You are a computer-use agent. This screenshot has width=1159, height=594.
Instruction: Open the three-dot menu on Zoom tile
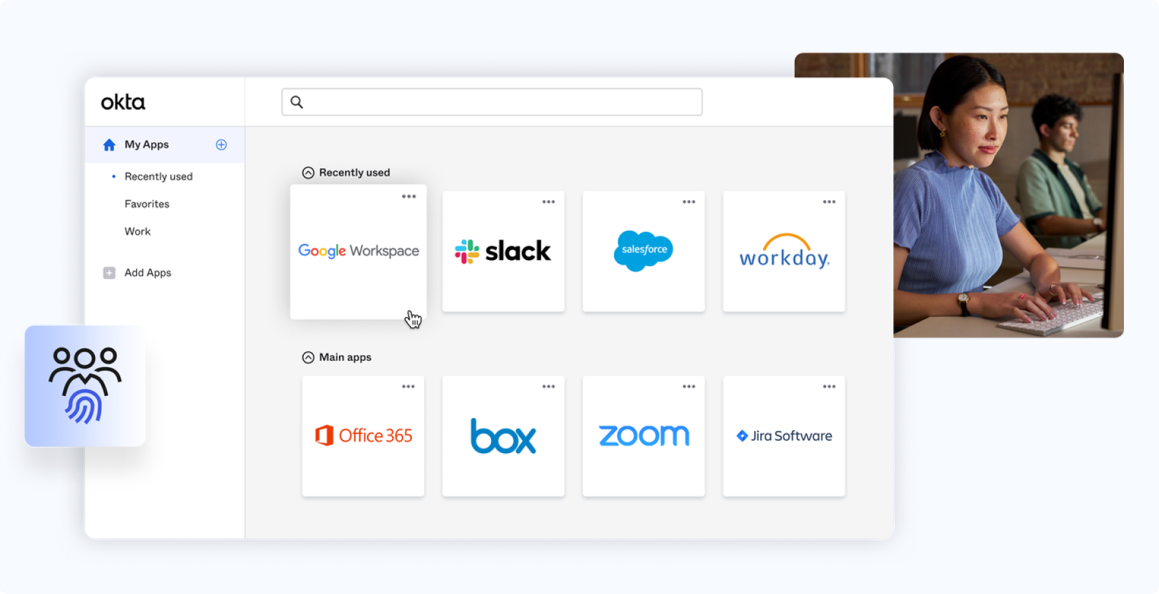pyautogui.click(x=689, y=386)
